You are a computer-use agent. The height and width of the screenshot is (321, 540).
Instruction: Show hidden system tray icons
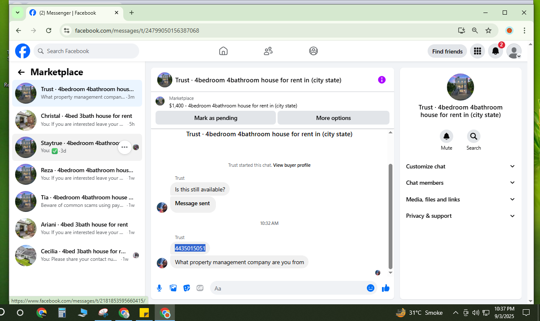point(456,313)
